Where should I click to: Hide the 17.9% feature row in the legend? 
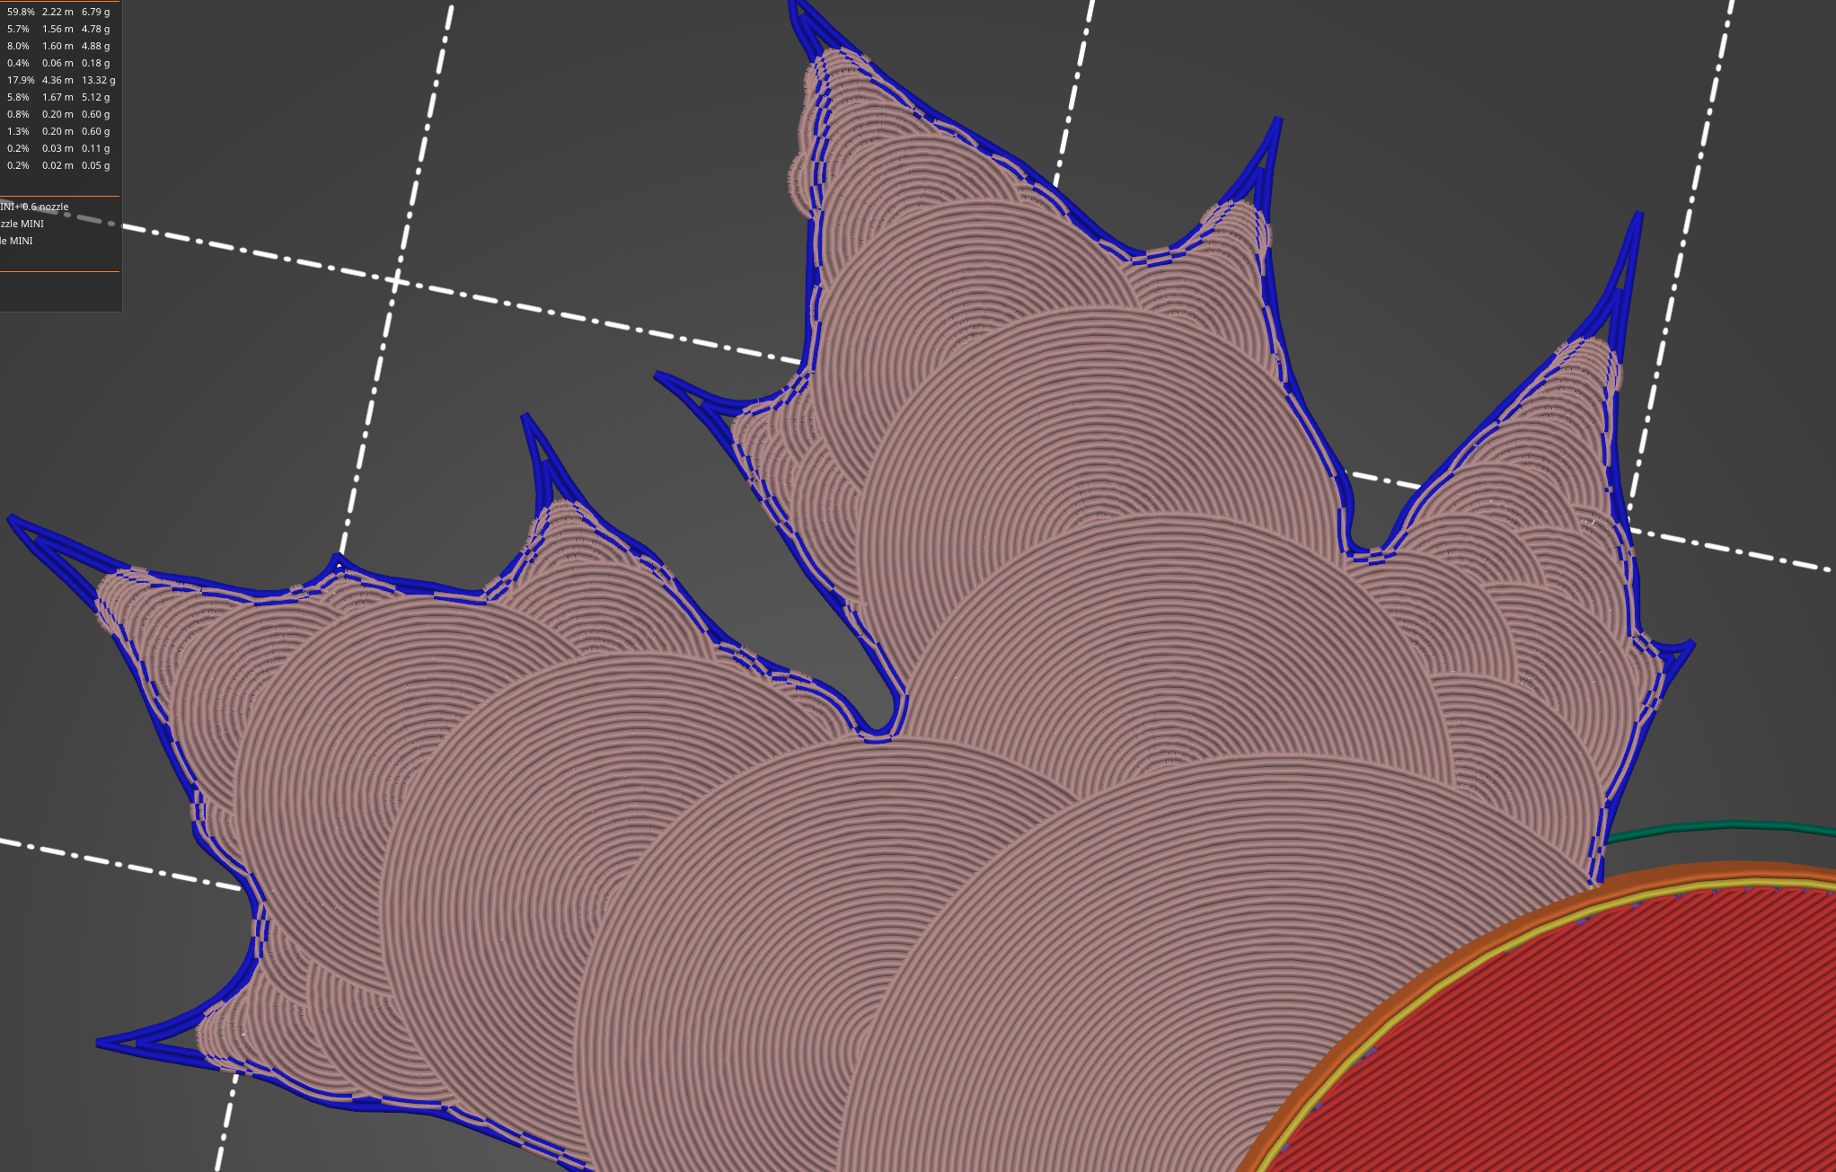[x=23, y=80]
